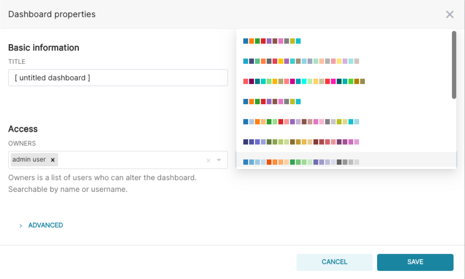Click the admin user tag label

(x=29, y=159)
